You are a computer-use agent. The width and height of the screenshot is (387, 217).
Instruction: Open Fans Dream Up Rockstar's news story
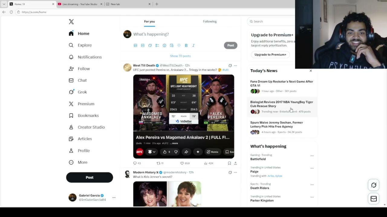tap(282, 86)
